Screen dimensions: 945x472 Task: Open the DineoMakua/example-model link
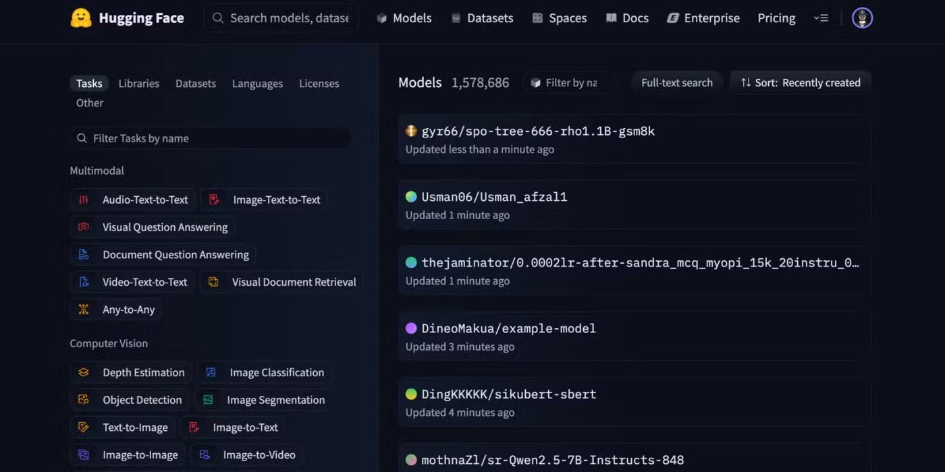[x=508, y=328]
